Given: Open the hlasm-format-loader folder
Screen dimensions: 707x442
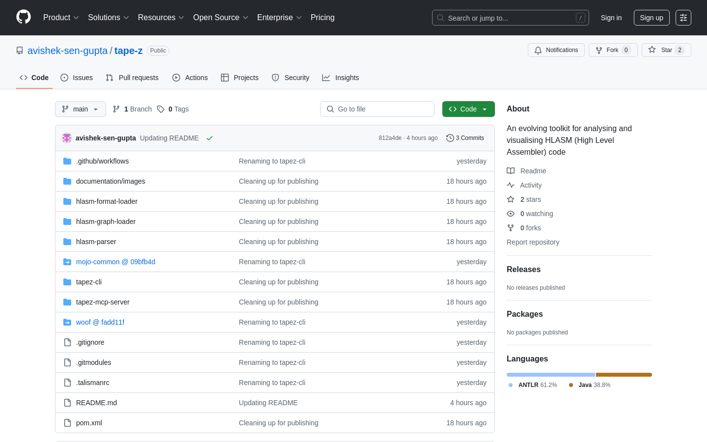Looking at the screenshot, I should tap(107, 201).
